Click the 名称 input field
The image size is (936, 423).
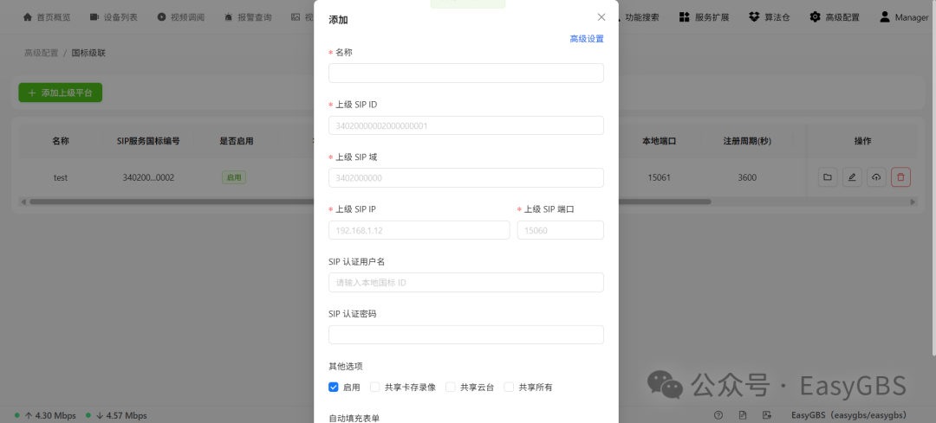[466, 73]
